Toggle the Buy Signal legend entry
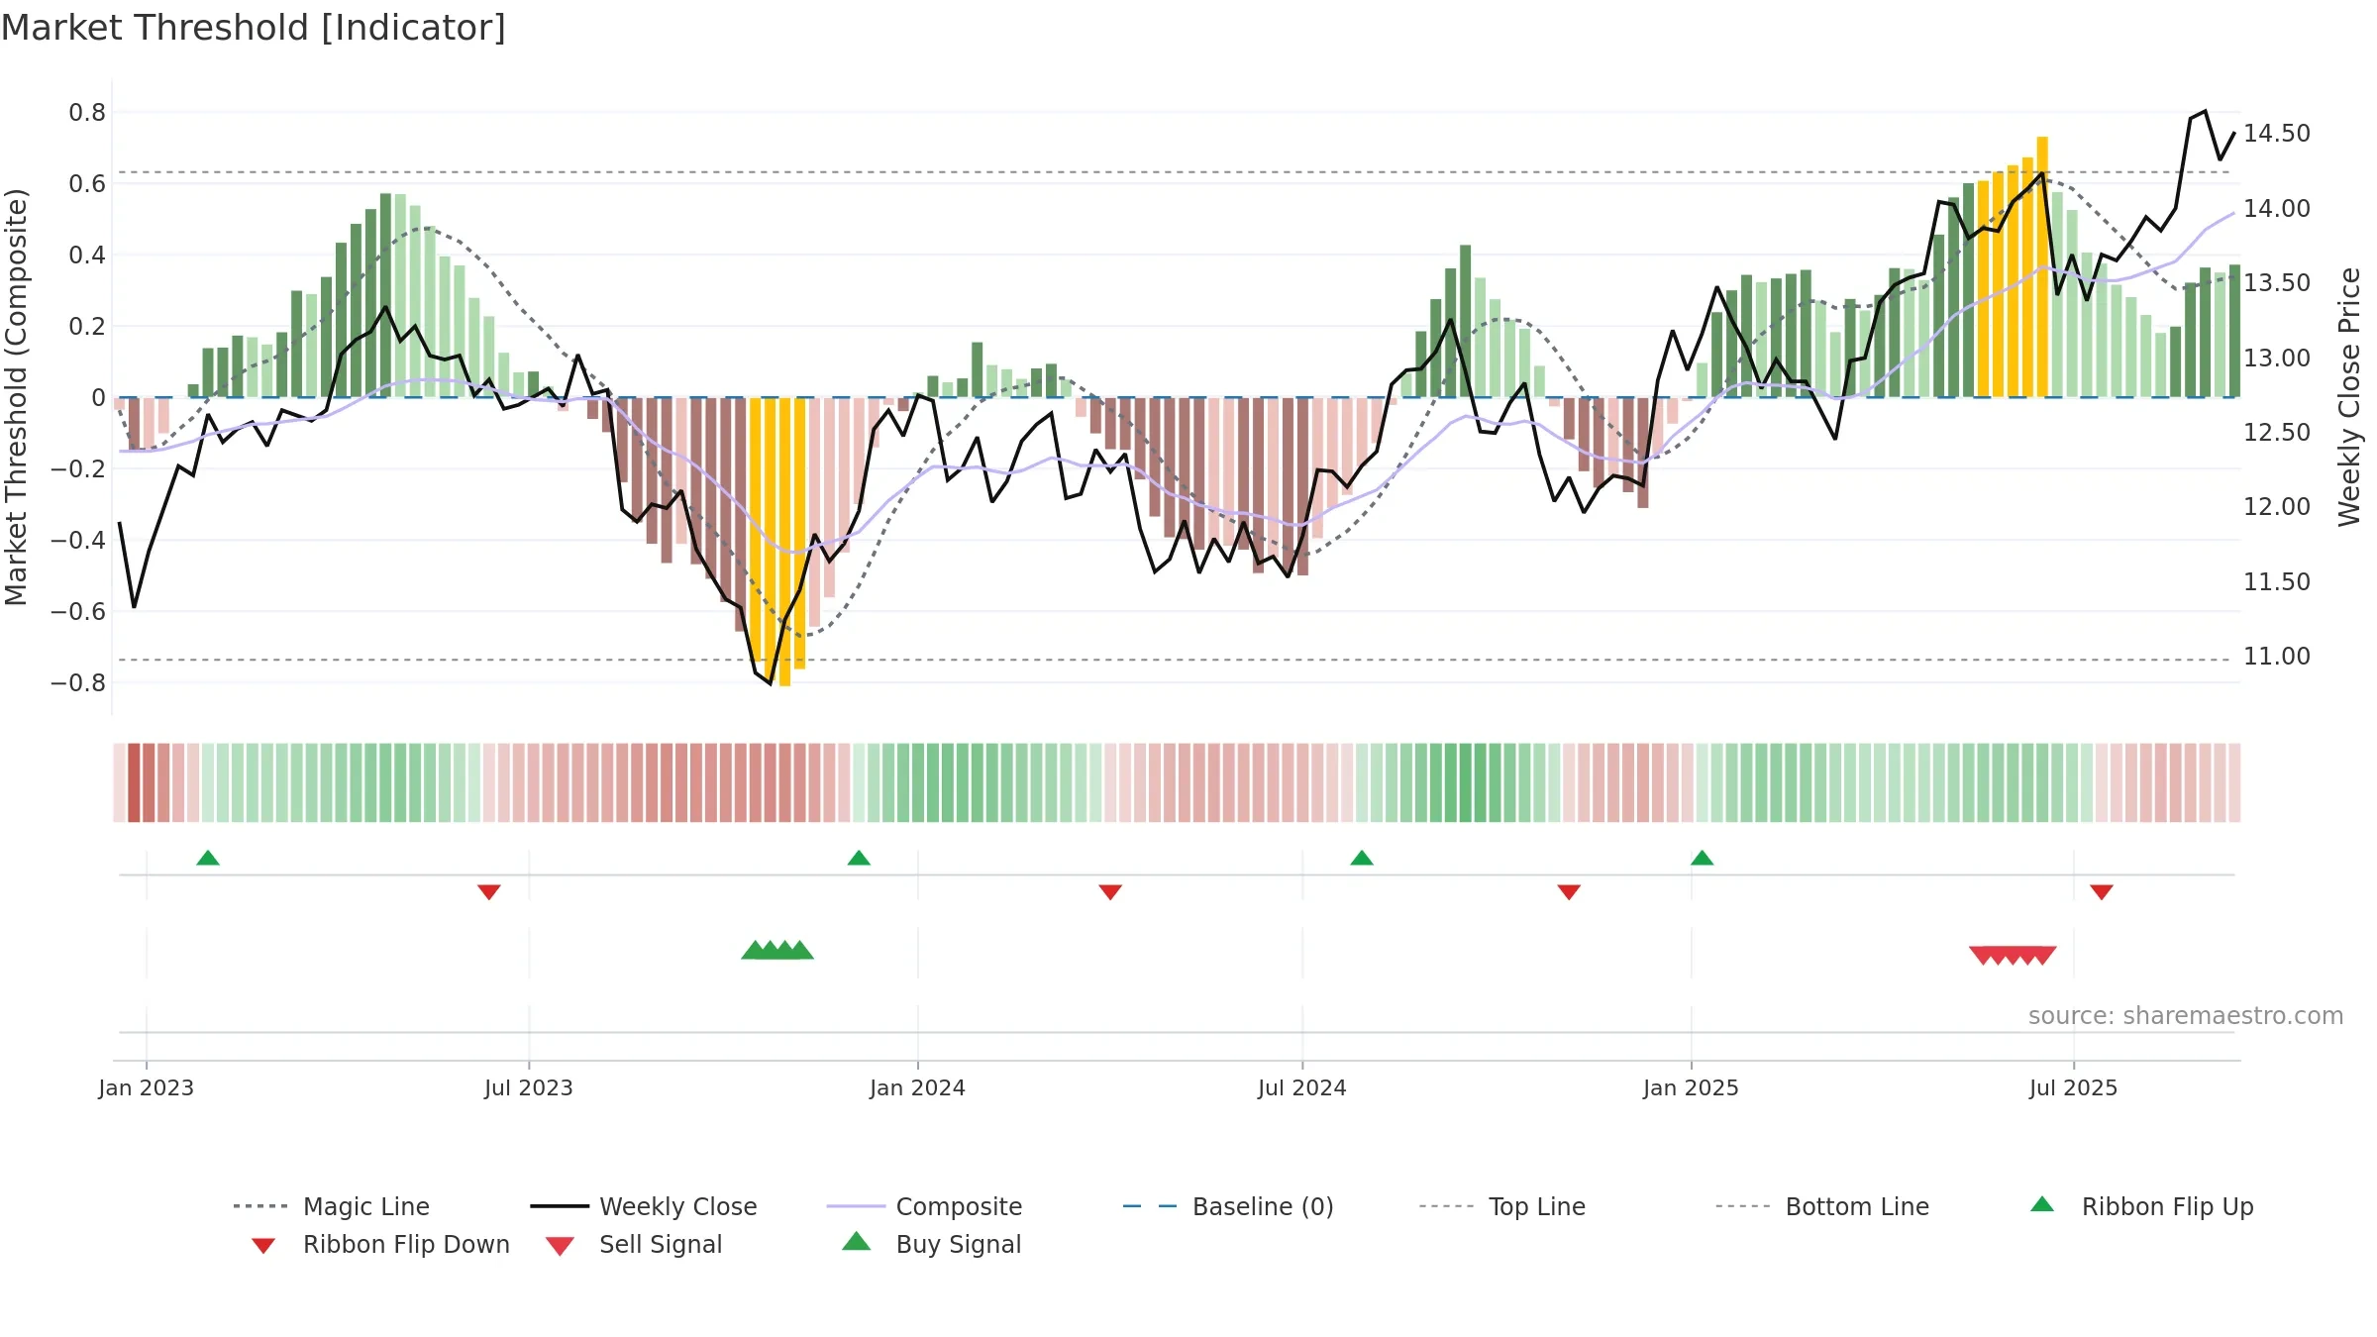This screenshot has width=2377, height=1337. point(931,1244)
